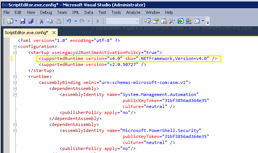Viewport: 258px width, 153px height.
Task: Click the first culture="neutral" line
Action: (x=149, y=106)
